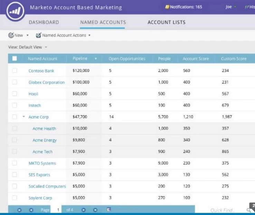
Task: Open the Notifications: 165 indicator
Action: 183,7
